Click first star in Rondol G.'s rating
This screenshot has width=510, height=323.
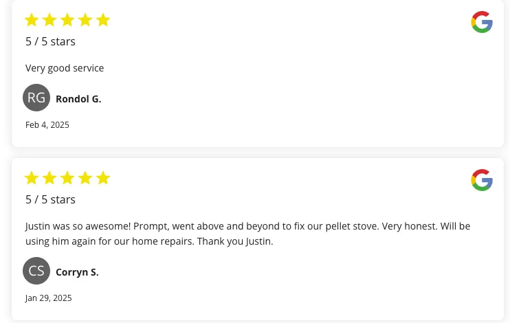(x=32, y=20)
